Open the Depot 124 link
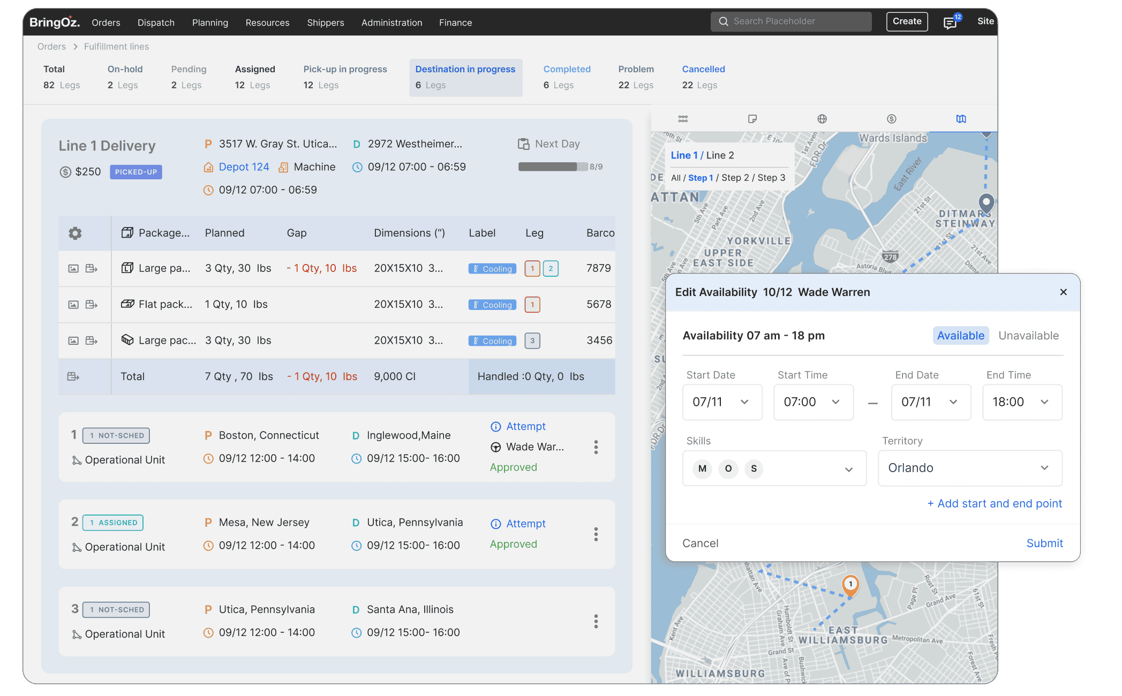1122x696 pixels. (244, 167)
